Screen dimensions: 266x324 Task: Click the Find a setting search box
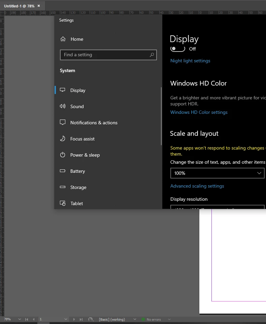pyautogui.click(x=108, y=55)
